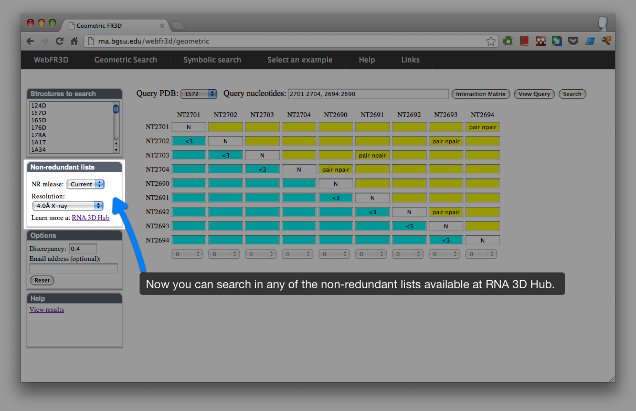Open the NR release dropdown

pos(86,184)
